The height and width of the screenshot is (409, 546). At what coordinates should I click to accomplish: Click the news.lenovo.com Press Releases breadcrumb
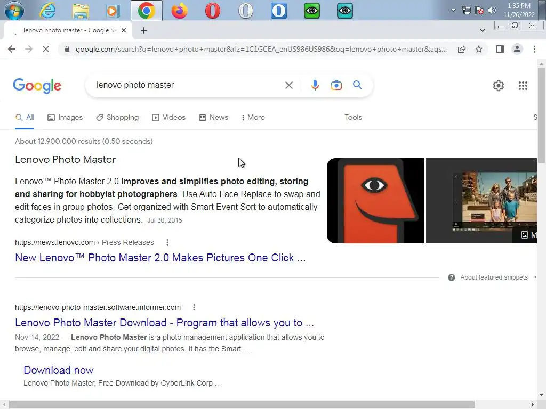click(84, 242)
